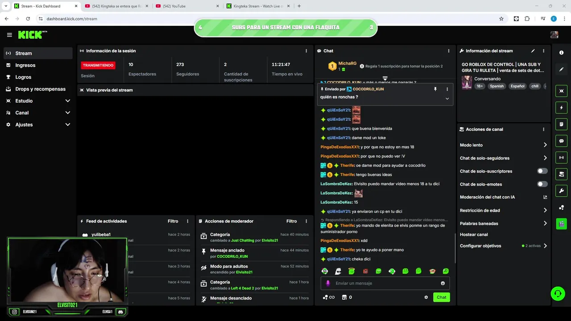571x321 pixels.
Task: Edit stream information with pencil icon
Action: [x=533, y=51]
